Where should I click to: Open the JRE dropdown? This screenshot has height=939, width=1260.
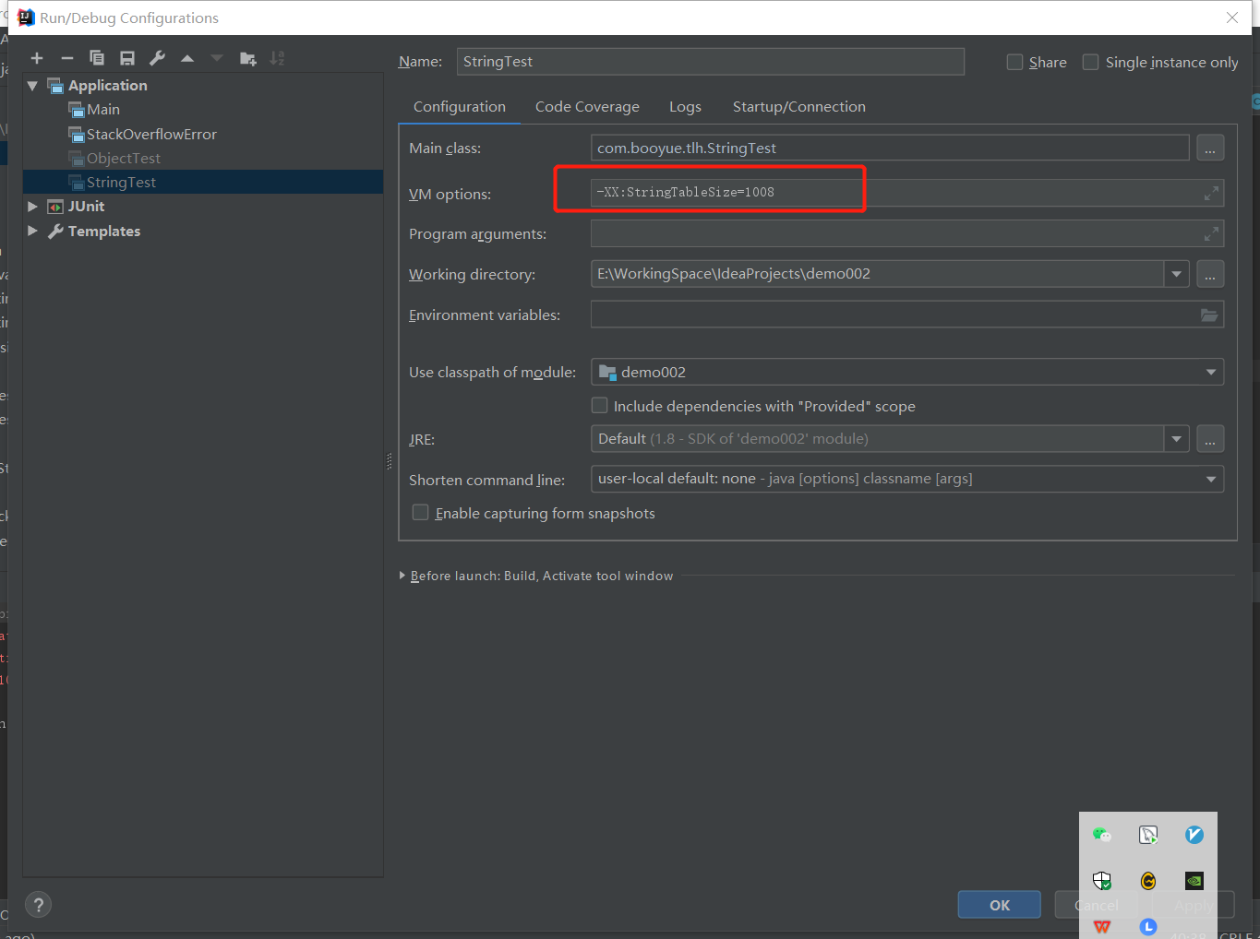click(x=1176, y=438)
